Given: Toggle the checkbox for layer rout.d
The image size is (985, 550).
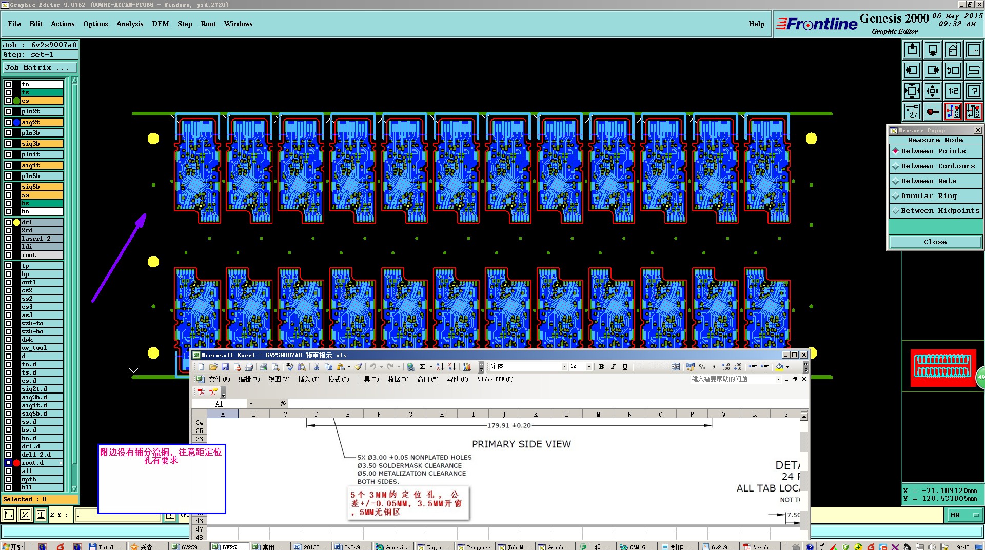Looking at the screenshot, I should (x=8, y=463).
